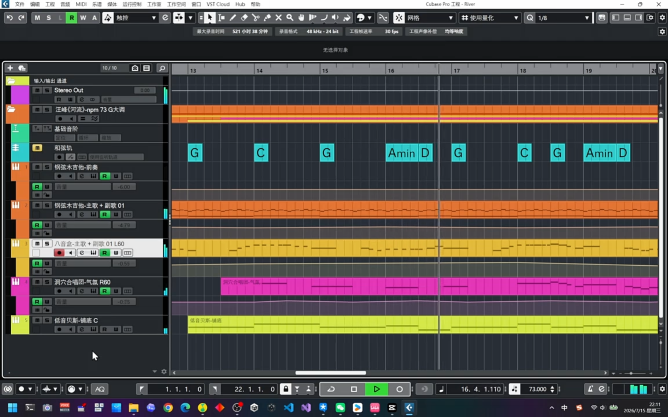Image resolution: width=668 pixels, height=417 pixels.
Task: Open the 文件 menu
Action: point(19,4)
